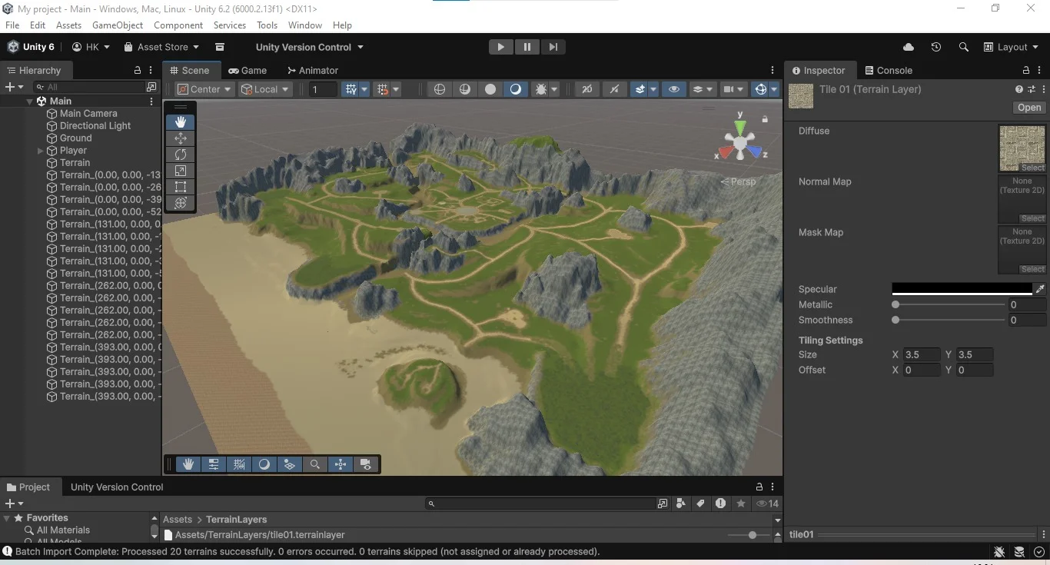Viewport: 1050px width, 565px height.
Task: Click the Specular black color swatch
Action: click(x=961, y=289)
